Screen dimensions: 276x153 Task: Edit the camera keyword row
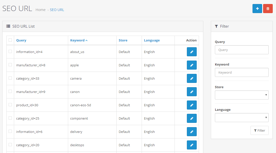[x=192, y=78]
